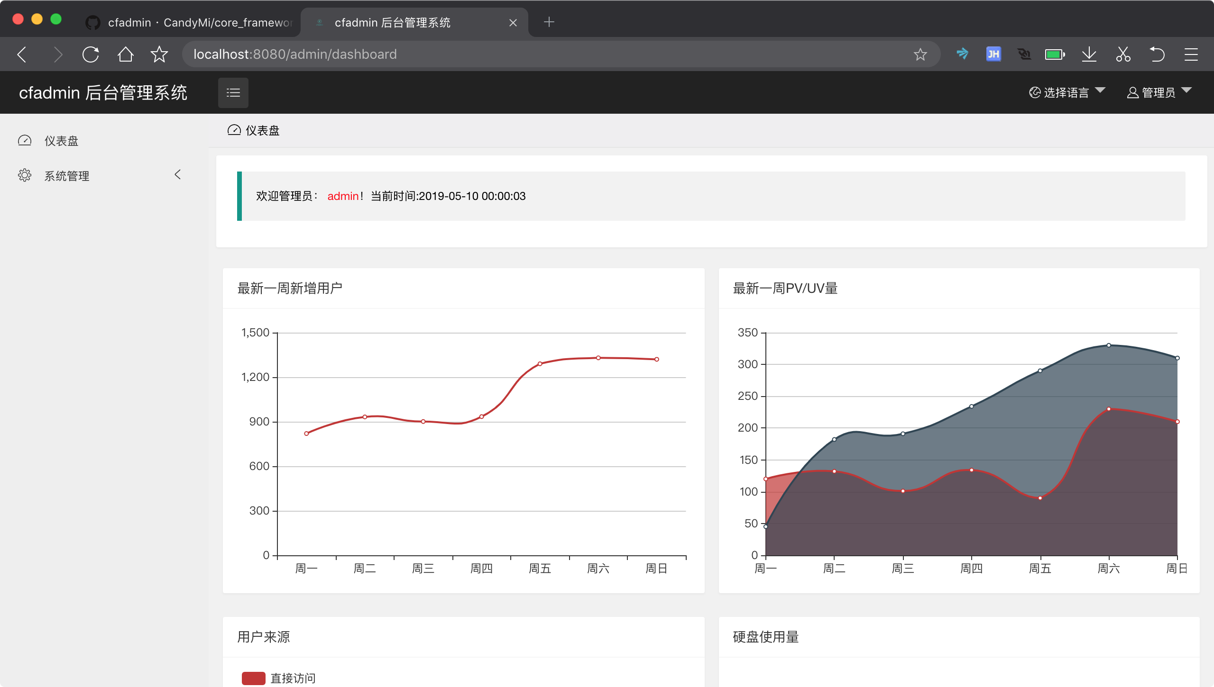
Task: Open the dashboard (仪表盘) sidebar icon
Action: click(25, 140)
